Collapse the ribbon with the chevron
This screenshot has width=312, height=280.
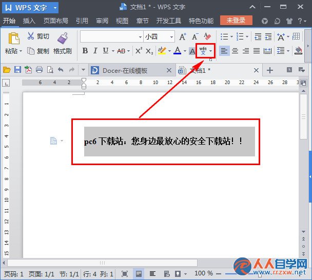(x=252, y=7)
